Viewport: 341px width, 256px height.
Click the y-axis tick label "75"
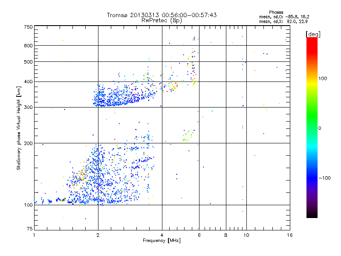tap(29, 229)
